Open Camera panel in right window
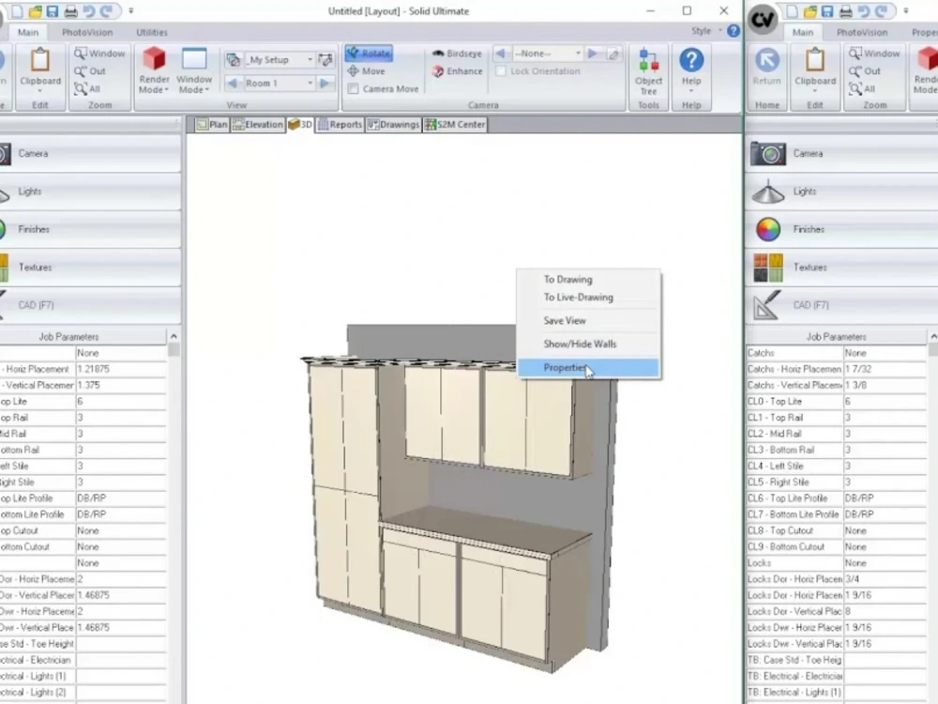The image size is (938, 704). point(841,154)
